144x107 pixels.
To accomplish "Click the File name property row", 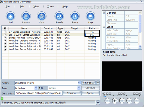I will (122, 23).
